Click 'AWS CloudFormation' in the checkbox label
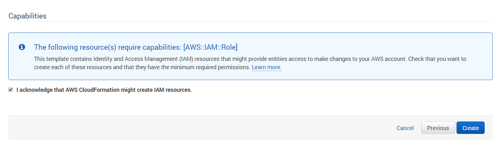Screen dimensions: 502x147 pos(92,90)
